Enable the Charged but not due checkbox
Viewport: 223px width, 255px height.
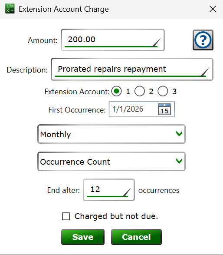pos(66,216)
